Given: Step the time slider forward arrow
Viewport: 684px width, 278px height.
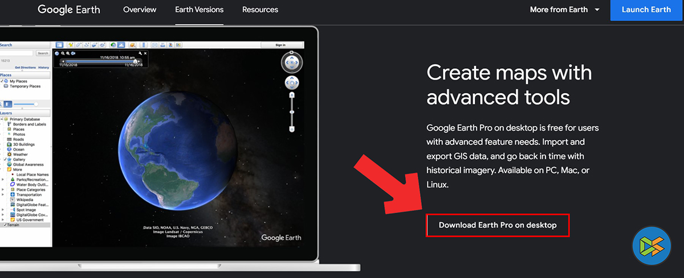Looking at the screenshot, I should coord(139,61).
